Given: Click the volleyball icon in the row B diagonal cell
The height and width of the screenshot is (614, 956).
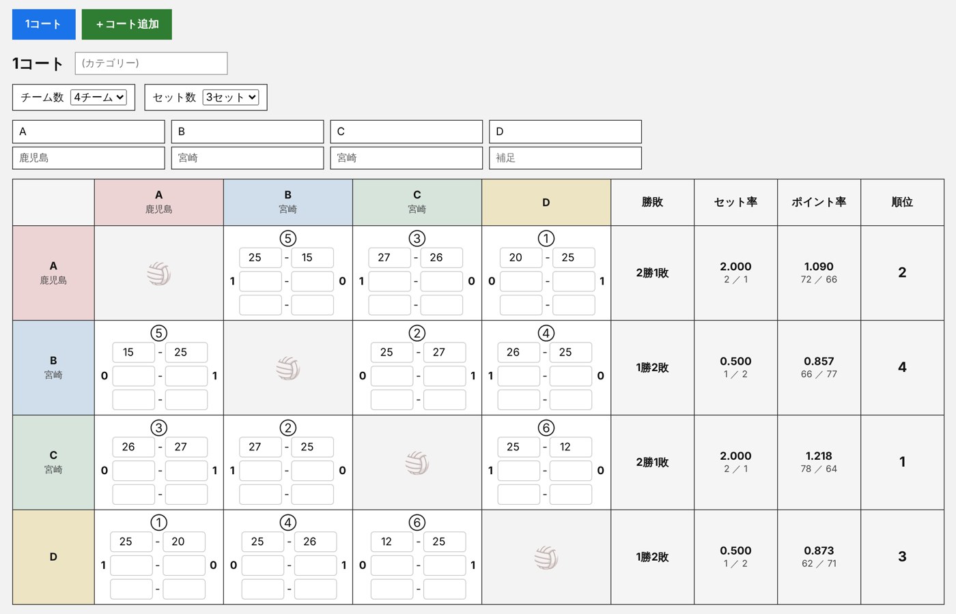Looking at the screenshot, I should click(x=288, y=368).
